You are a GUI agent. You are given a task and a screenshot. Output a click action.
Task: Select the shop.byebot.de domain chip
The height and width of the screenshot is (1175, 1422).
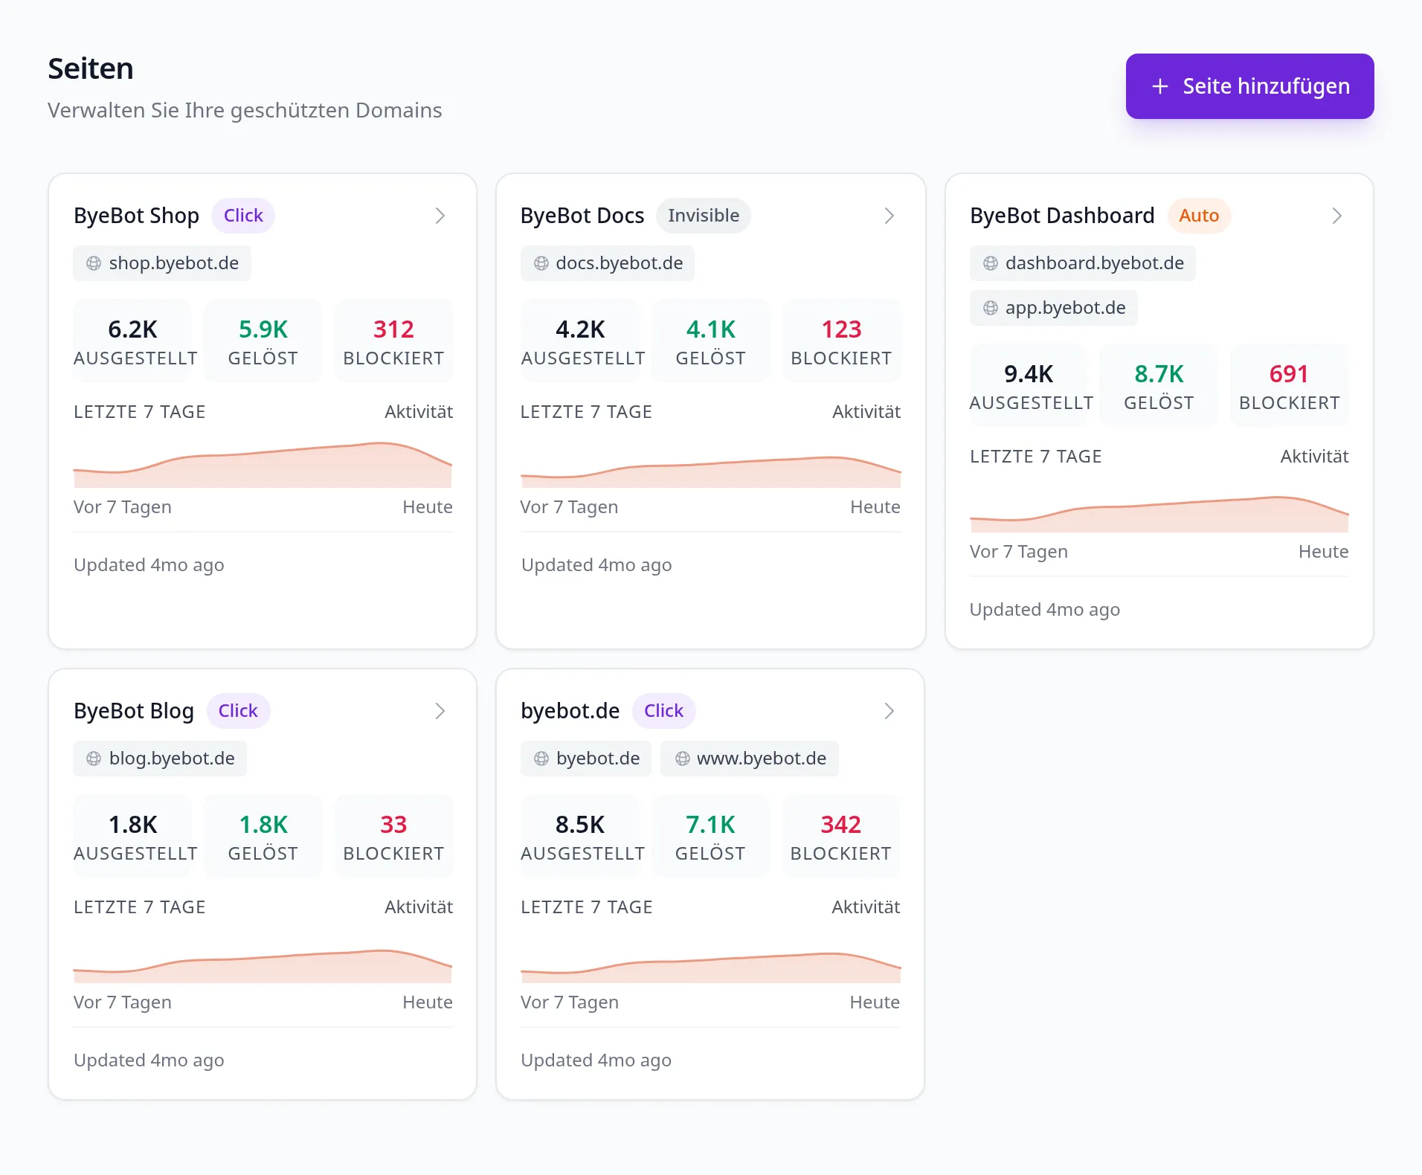click(162, 263)
